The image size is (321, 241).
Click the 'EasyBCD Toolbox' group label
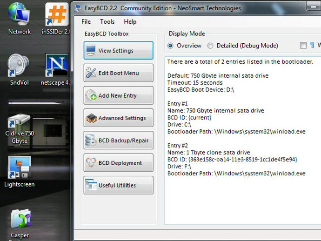pos(107,34)
